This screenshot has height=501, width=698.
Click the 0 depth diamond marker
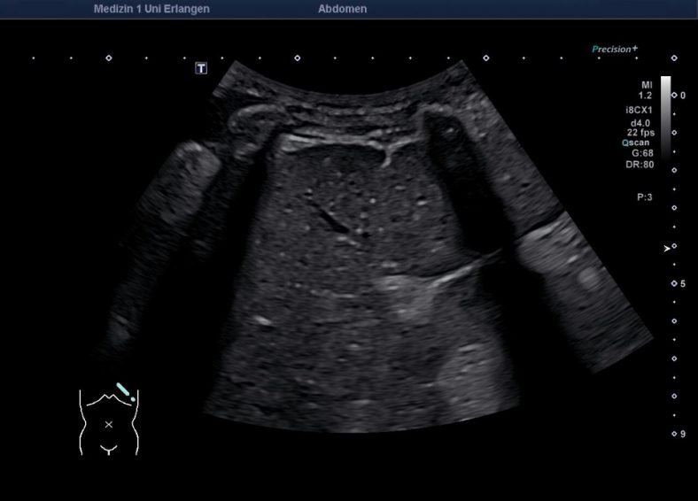tap(674, 95)
